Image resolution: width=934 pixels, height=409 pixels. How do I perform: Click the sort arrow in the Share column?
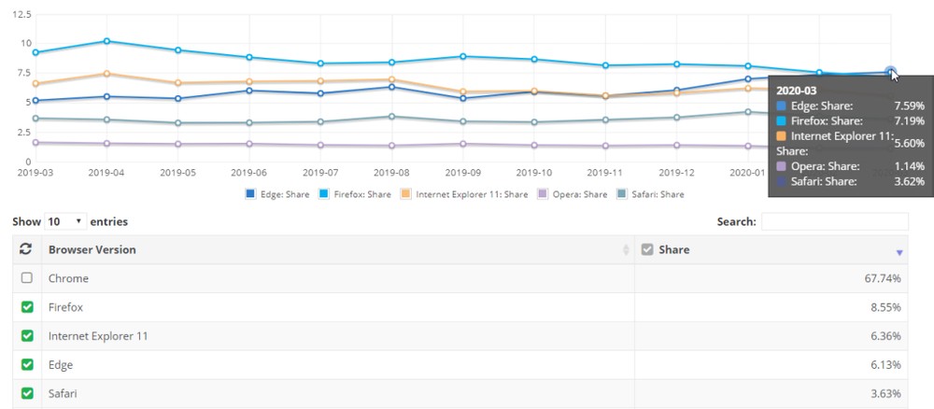pos(899,252)
